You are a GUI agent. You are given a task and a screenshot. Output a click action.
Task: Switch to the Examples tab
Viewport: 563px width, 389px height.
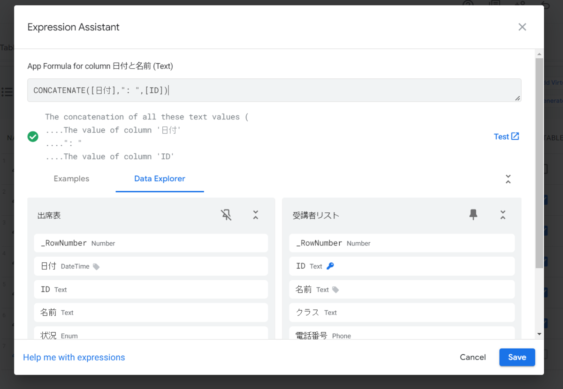[x=71, y=179]
